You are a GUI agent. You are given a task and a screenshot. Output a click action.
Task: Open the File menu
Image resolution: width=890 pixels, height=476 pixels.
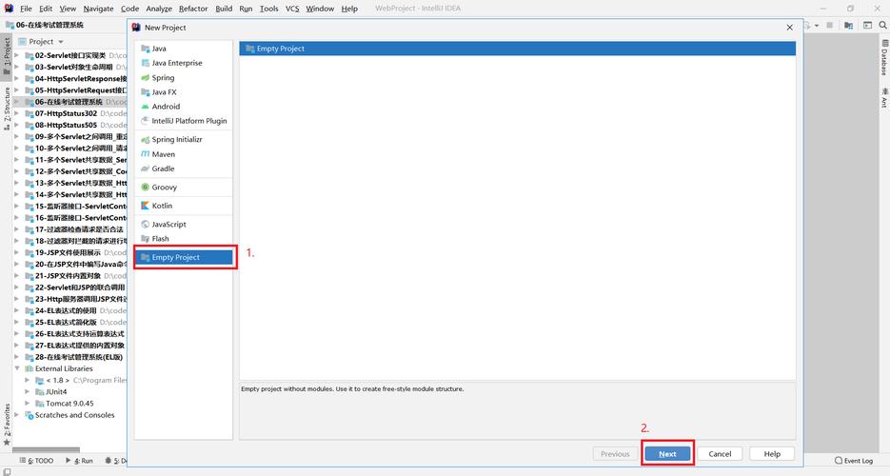pos(26,9)
